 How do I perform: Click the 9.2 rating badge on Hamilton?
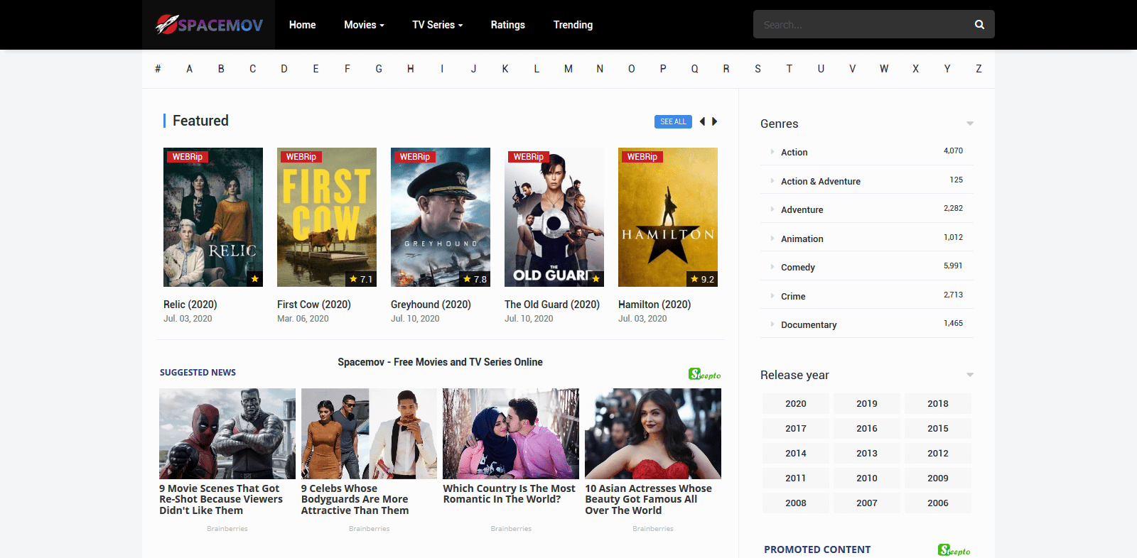pos(702,279)
